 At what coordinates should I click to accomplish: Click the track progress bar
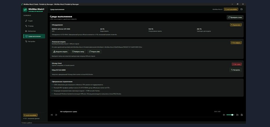pos(140,117)
